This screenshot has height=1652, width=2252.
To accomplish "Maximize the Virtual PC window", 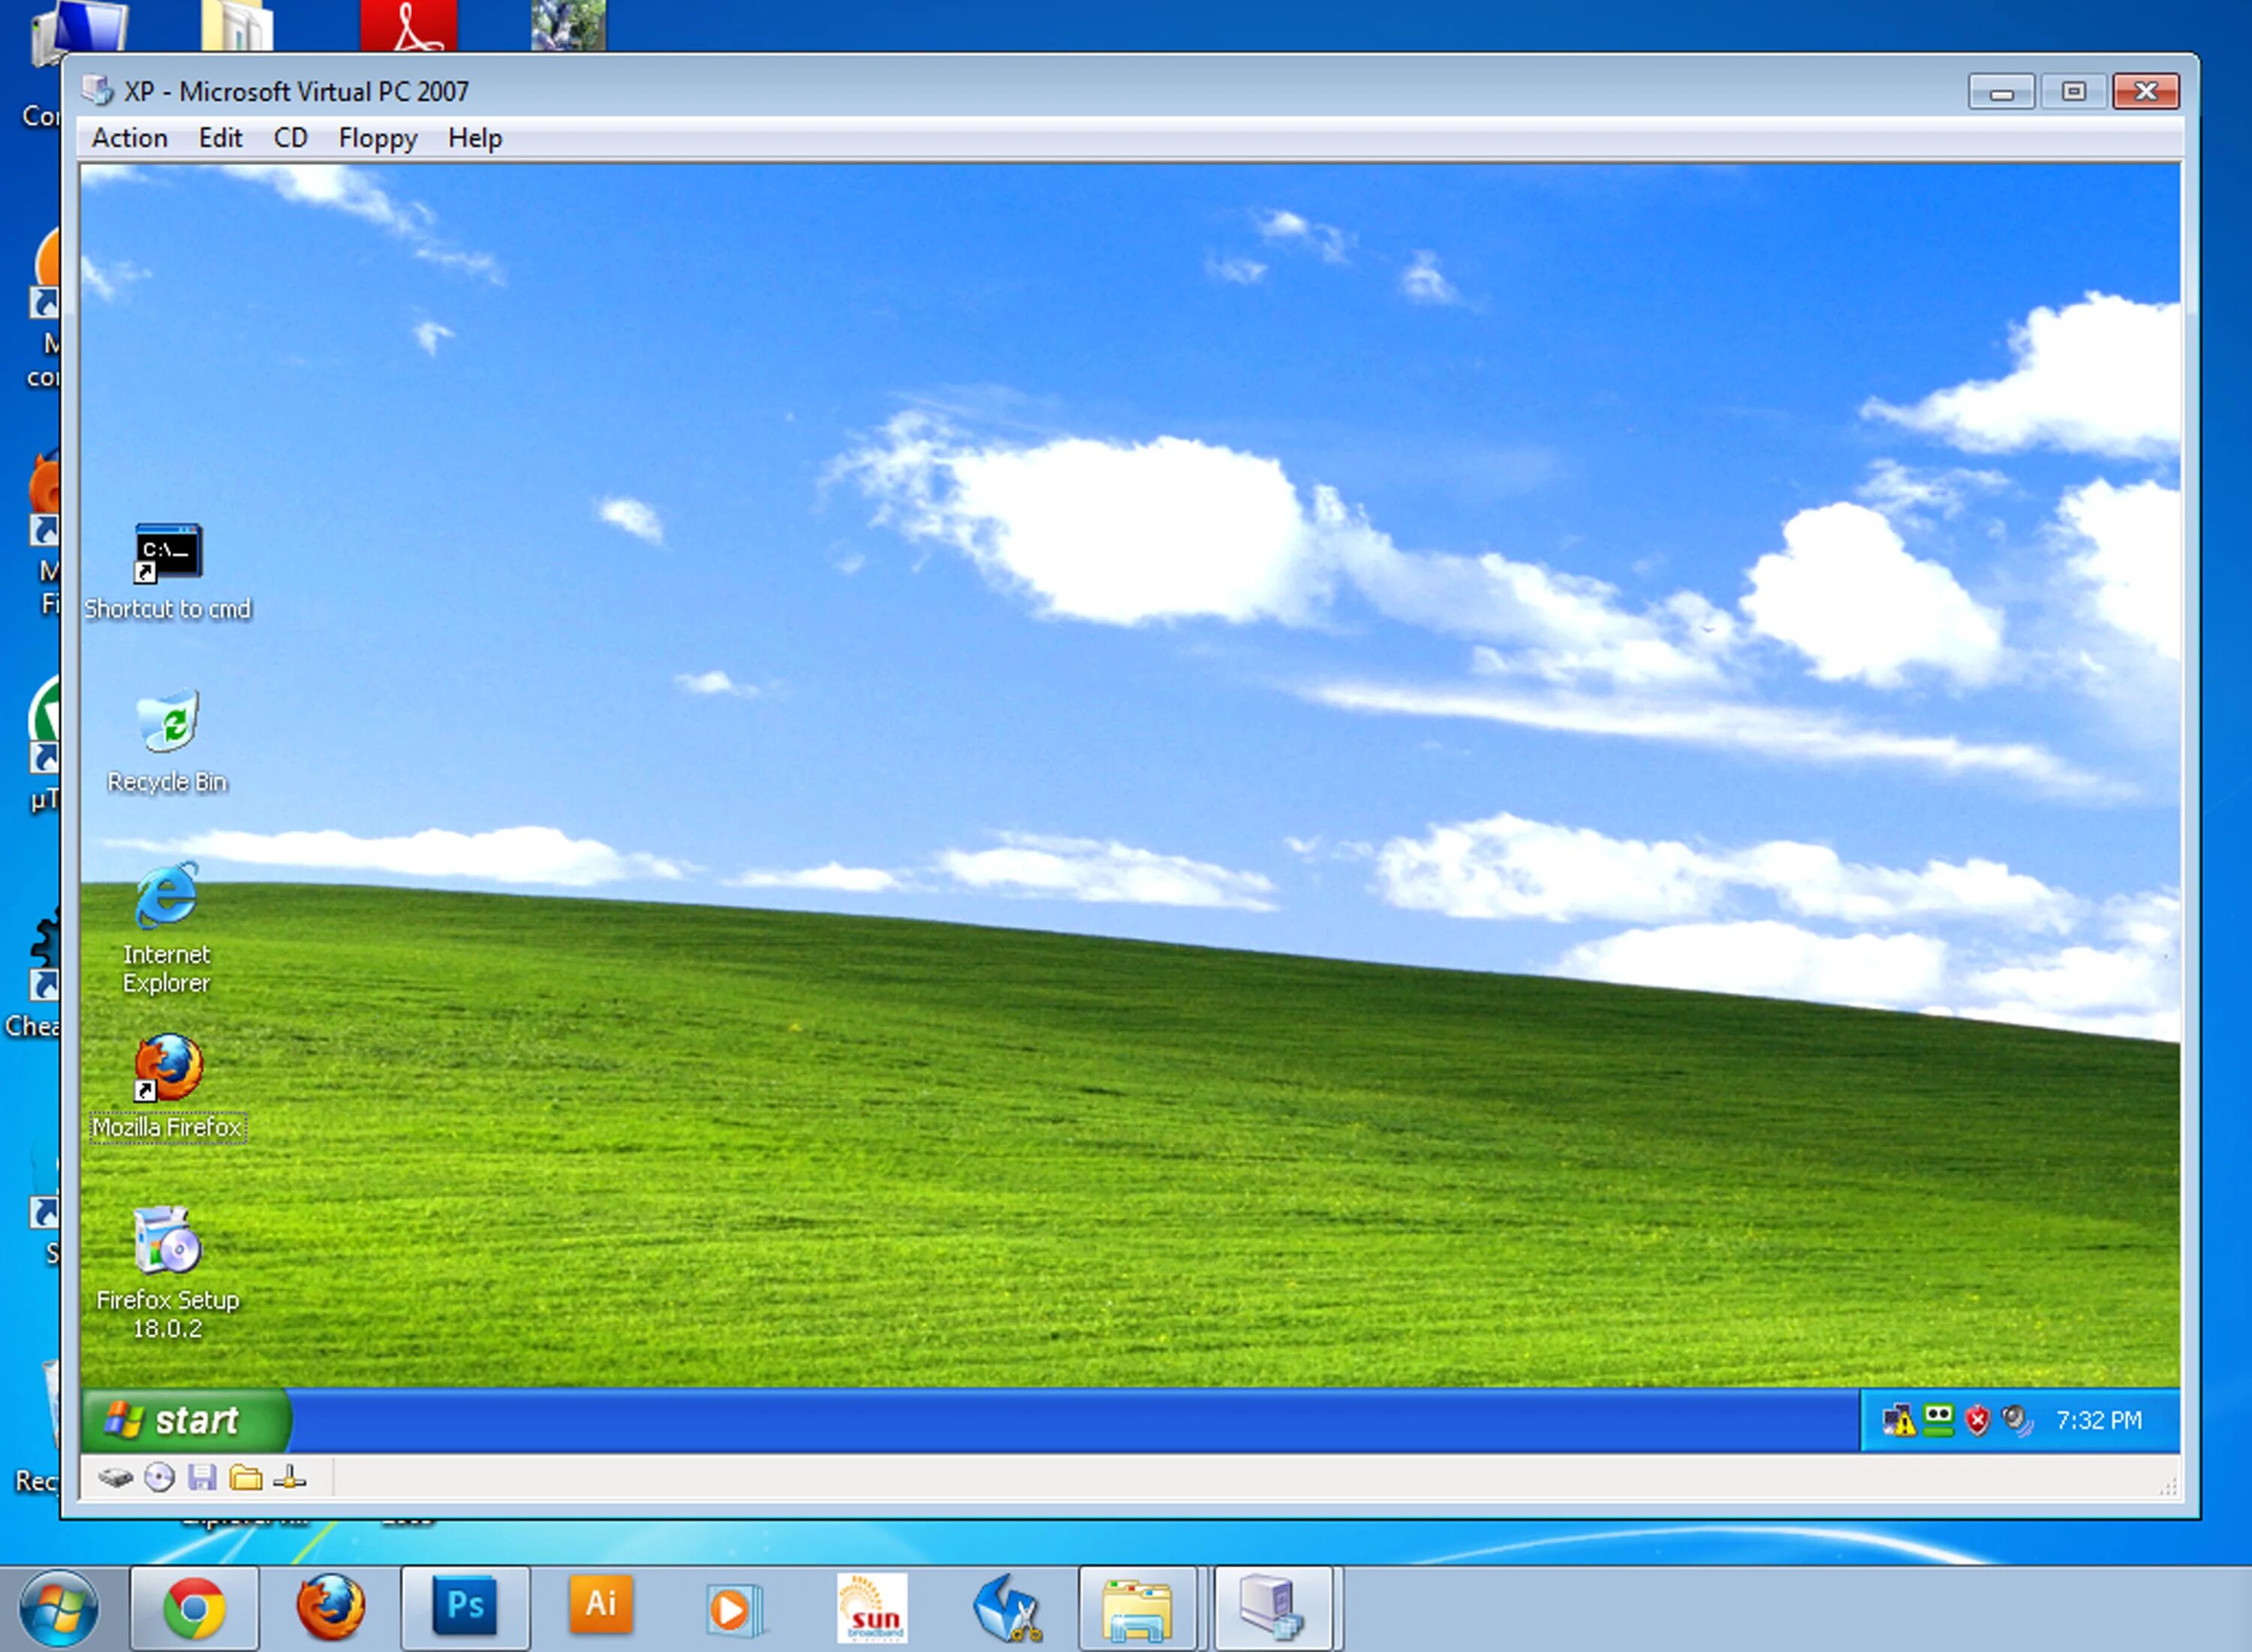I will point(2073,91).
